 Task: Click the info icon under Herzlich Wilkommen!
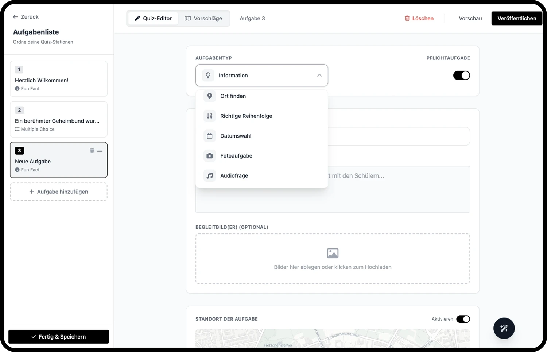[17, 89]
